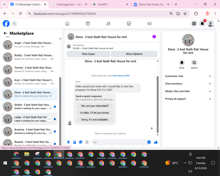Open Khalid conversation in list
Image resolution: width=220 pixels, height=176 pixels.
(x=29, y=106)
